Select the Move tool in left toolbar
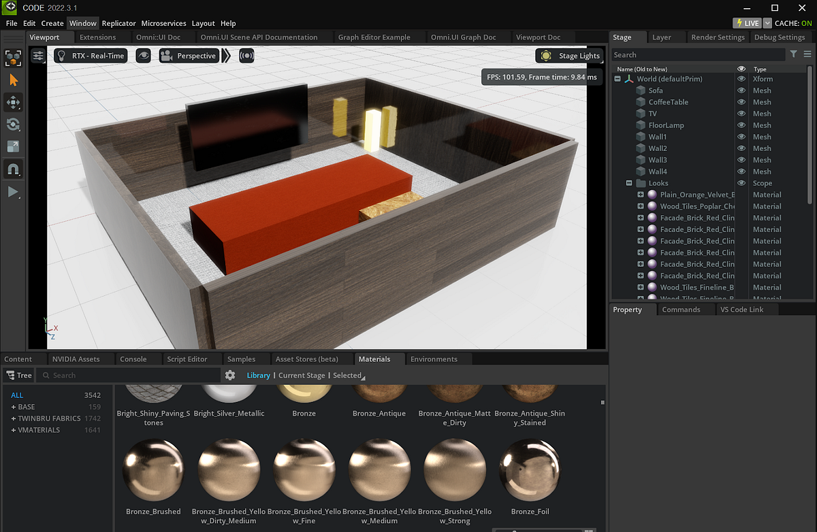This screenshot has width=817, height=532. pos(13,103)
